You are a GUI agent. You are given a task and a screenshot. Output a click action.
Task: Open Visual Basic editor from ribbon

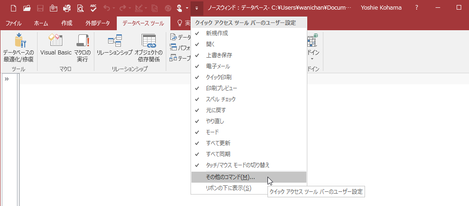point(56,45)
